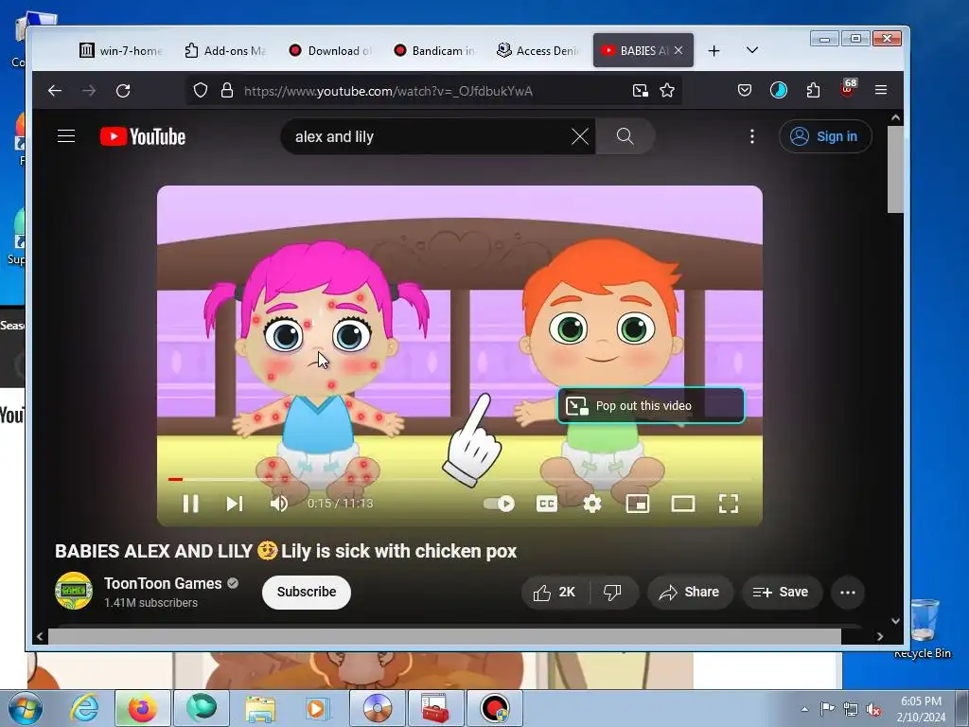Expand the list all tabs chevron
Screen dimensions: 969x727
click(752, 50)
